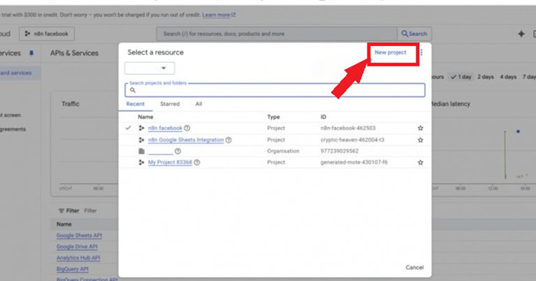
Task: Switch to the All tab
Action: pos(198,104)
